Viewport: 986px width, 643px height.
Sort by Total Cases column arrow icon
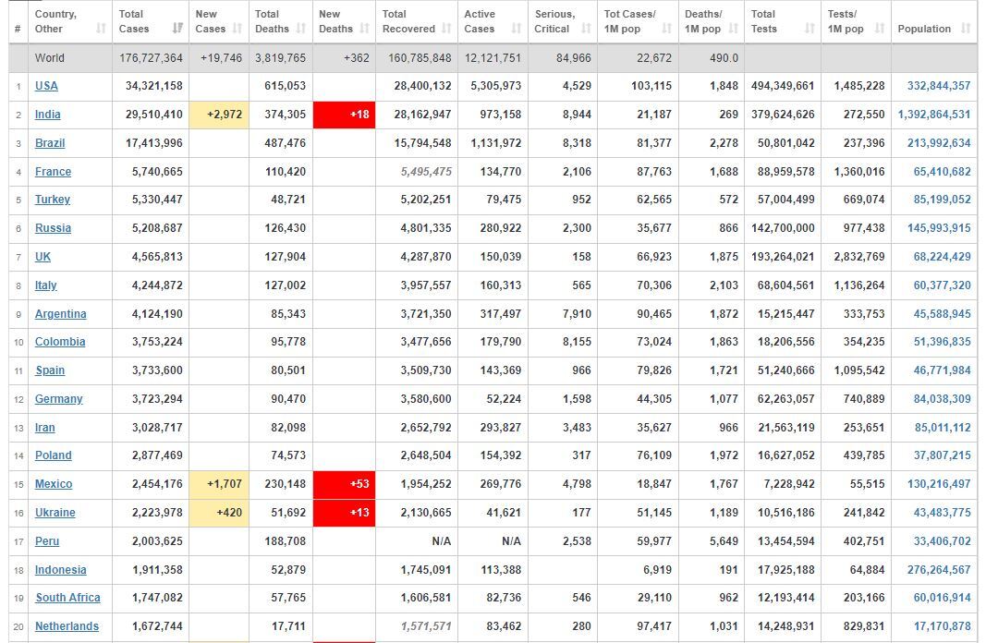(x=178, y=29)
